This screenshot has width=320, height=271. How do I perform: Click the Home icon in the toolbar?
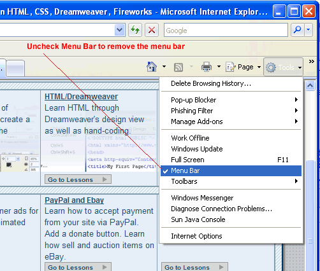pyautogui.click(x=152, y=67)
